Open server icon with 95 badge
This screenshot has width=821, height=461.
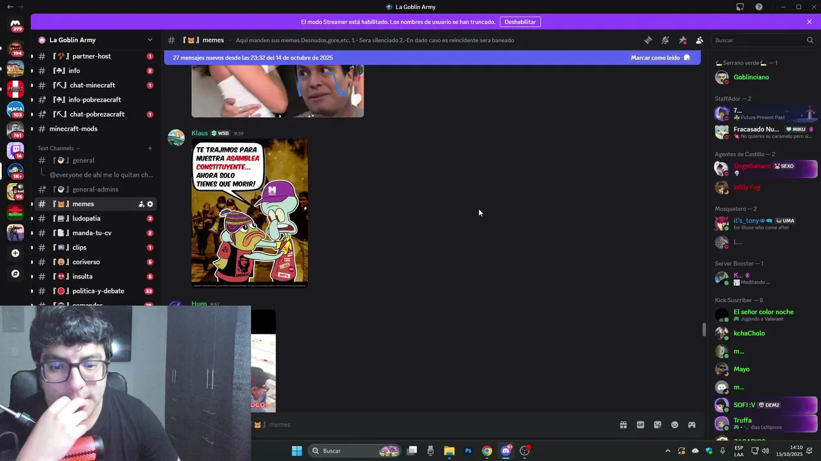pyautogui.click(x=15, y=191)
